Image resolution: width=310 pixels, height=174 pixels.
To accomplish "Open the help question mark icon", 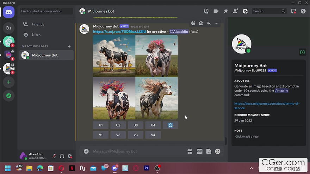I will point(303,11).
